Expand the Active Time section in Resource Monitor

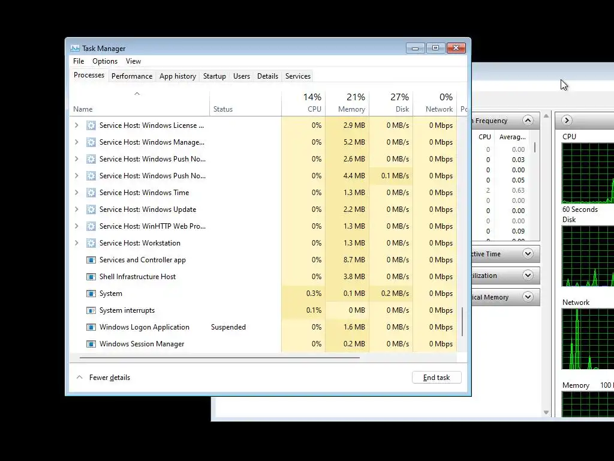click(528, 254)
